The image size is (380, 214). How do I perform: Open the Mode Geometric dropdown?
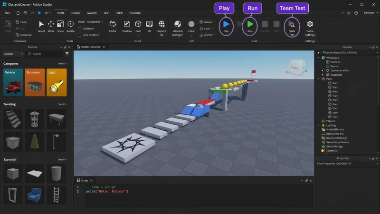(95, 22)
